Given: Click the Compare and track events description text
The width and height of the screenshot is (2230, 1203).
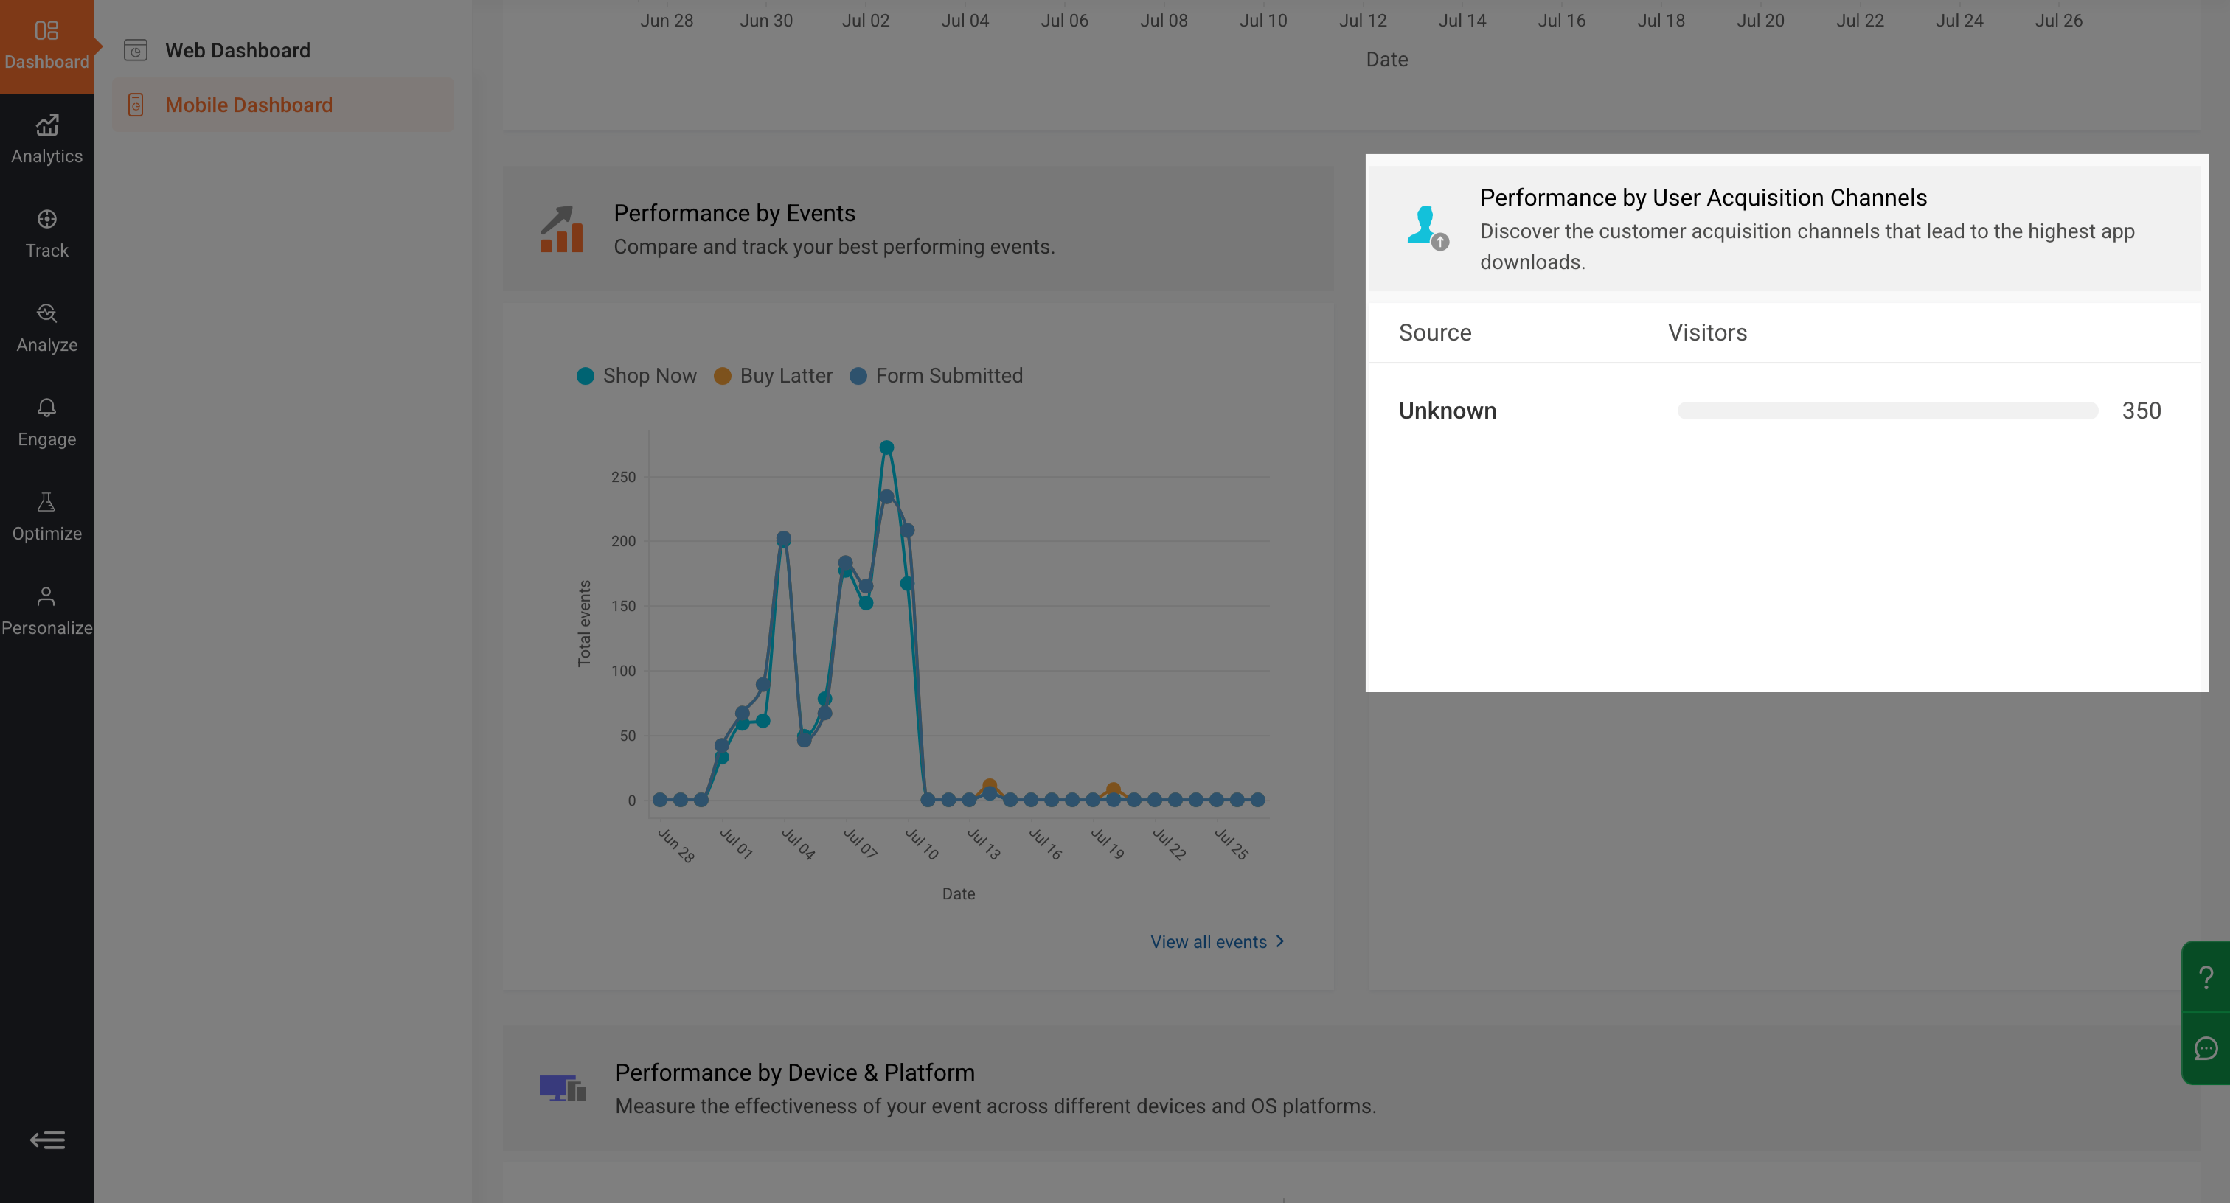Looking at the screenshot, I should [x=833, y=247].
